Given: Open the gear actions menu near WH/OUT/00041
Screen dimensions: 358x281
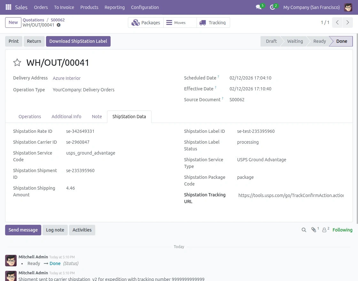Looking at the screenshot, I should (x=59, y=25).
